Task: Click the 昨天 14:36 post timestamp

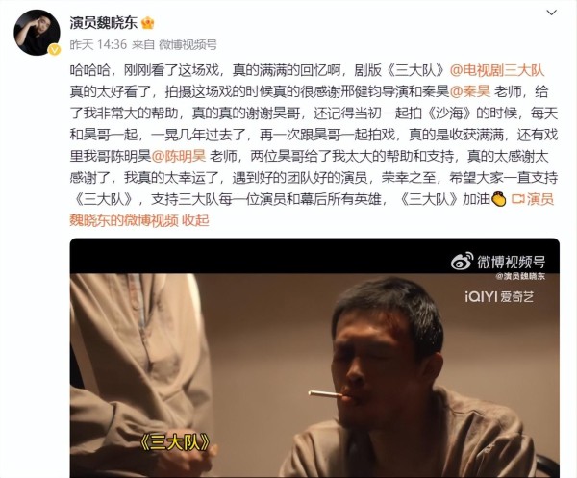Action: pos(98,44)
